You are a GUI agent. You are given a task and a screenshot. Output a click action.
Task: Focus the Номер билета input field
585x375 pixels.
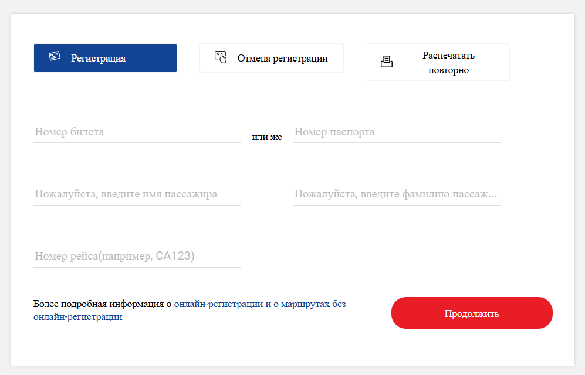(137, 132)
